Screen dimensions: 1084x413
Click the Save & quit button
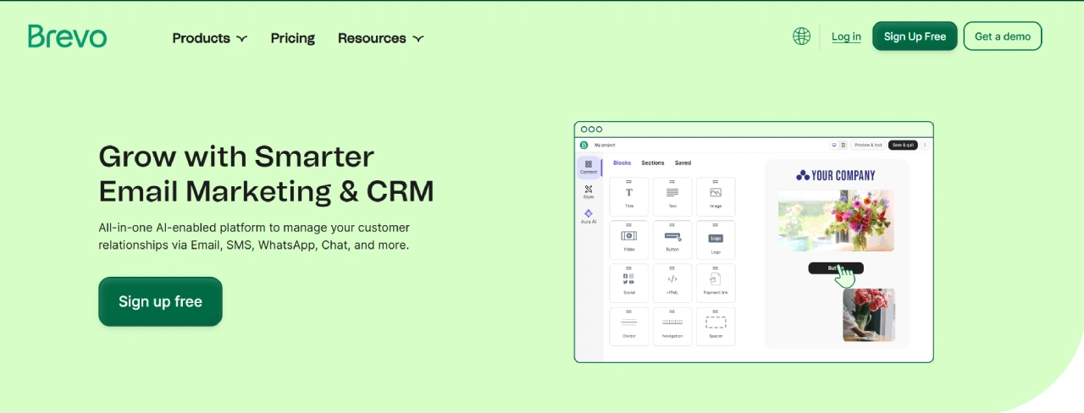[903, 145]
